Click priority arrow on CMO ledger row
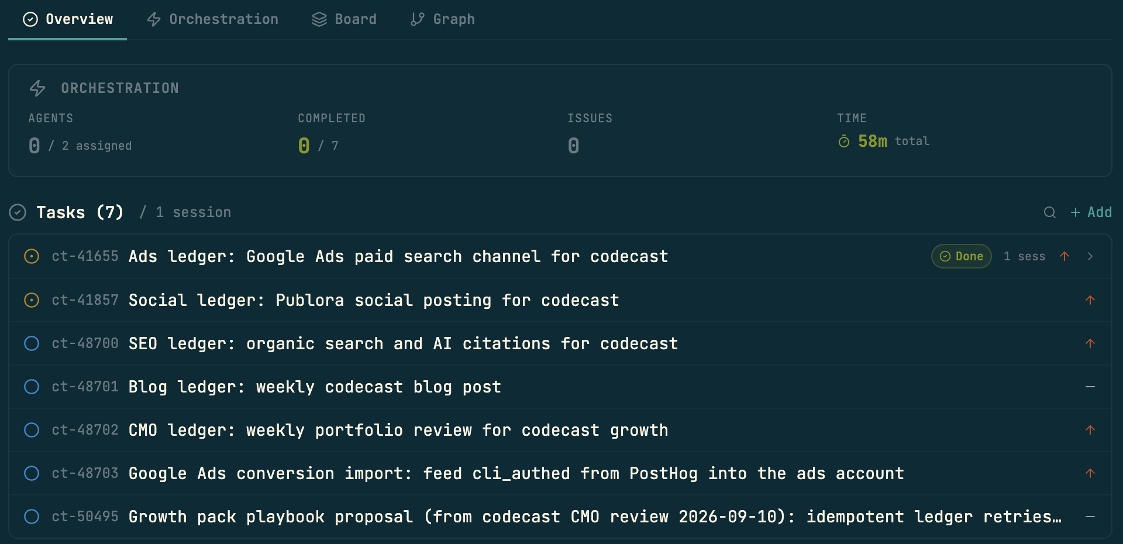1123x544 pixels. [x=1090, y=430]
